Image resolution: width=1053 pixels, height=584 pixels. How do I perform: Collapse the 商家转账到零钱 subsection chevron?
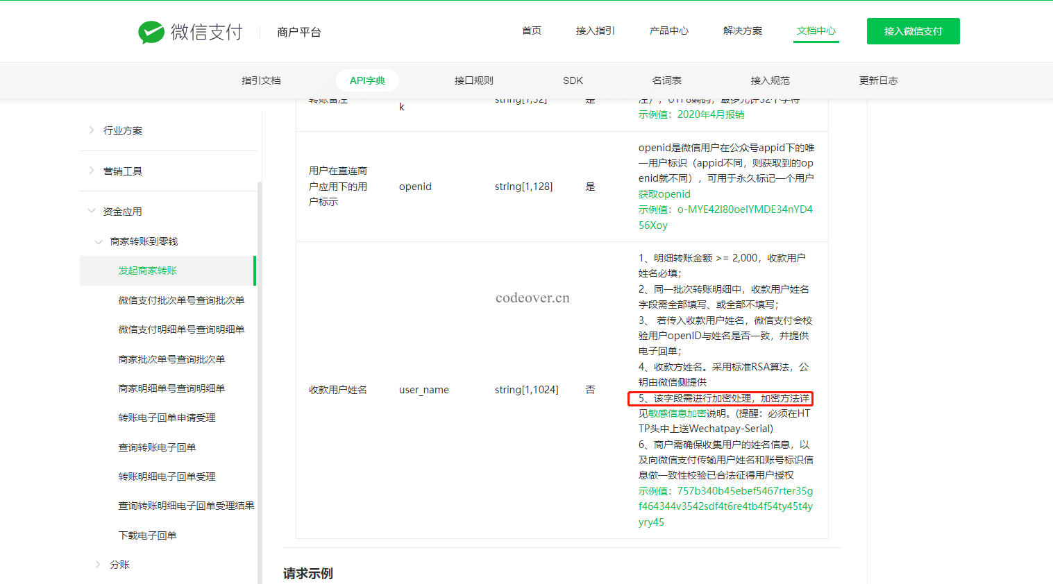point(99,241)
